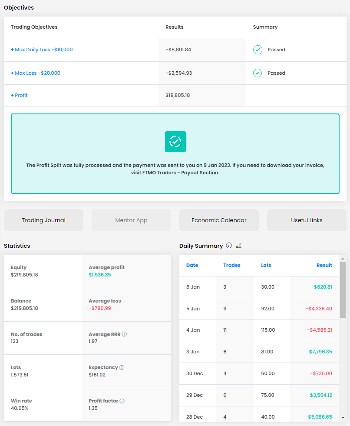Sort Daily Summary by Lots column
This screenshot has width=350, height=426.
[266, 265]
